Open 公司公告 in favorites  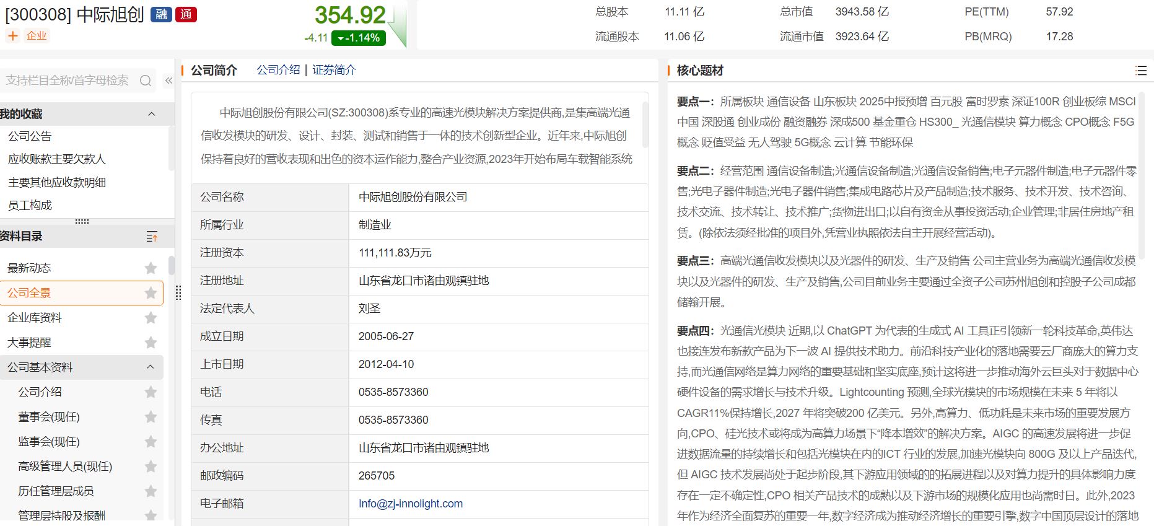point(30,136)
